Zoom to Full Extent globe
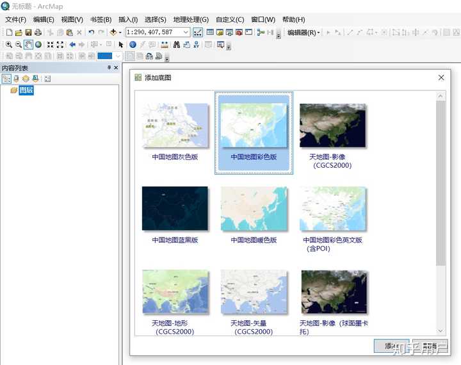 point(38,45)
